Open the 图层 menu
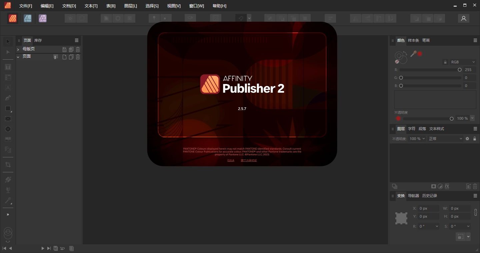480x253 pixels. click(x=130, y=6)
